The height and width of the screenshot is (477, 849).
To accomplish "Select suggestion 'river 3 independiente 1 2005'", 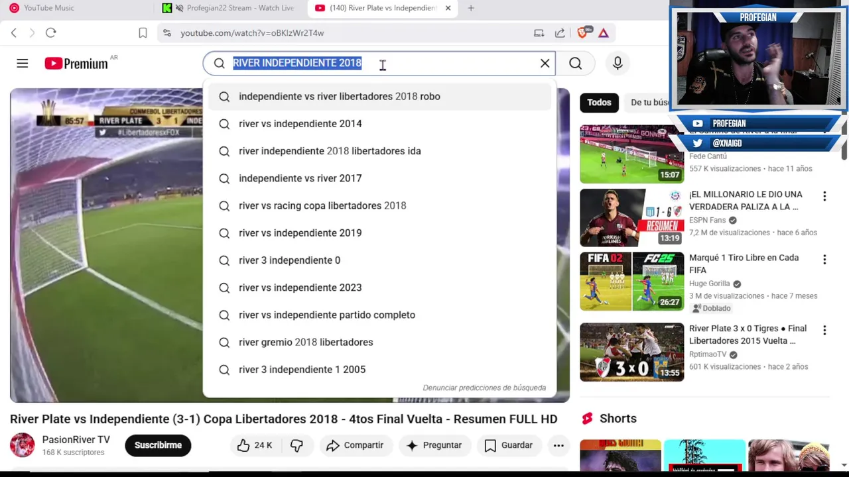I will 379,370.
